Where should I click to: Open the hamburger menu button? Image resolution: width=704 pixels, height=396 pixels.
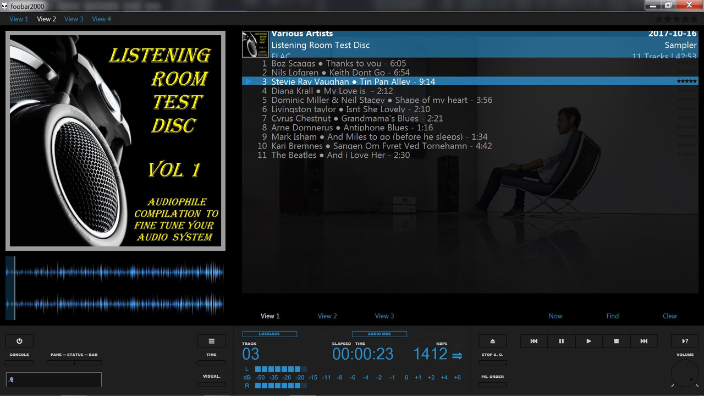(x=211, y=341)
